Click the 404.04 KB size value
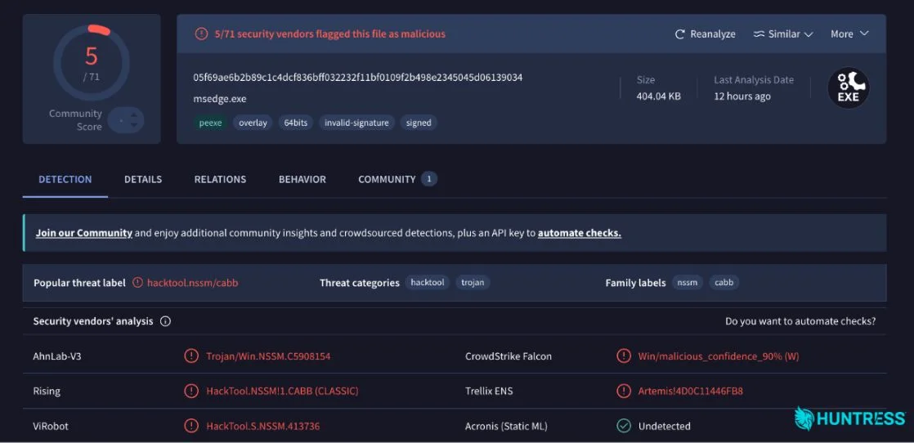The image size is (914, 443). [x=659, y=96]
